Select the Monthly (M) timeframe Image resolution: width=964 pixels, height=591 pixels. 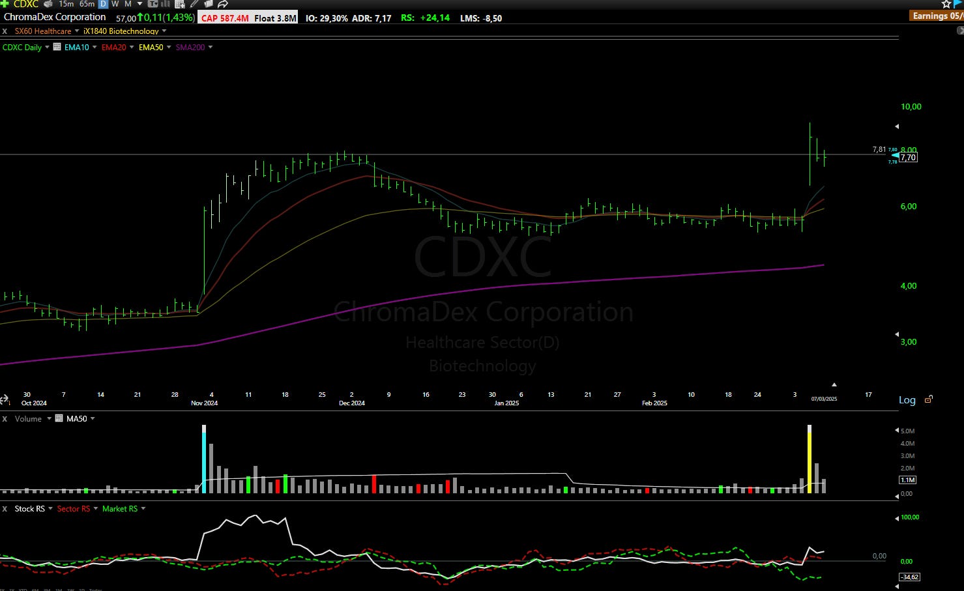click(128, 4)
